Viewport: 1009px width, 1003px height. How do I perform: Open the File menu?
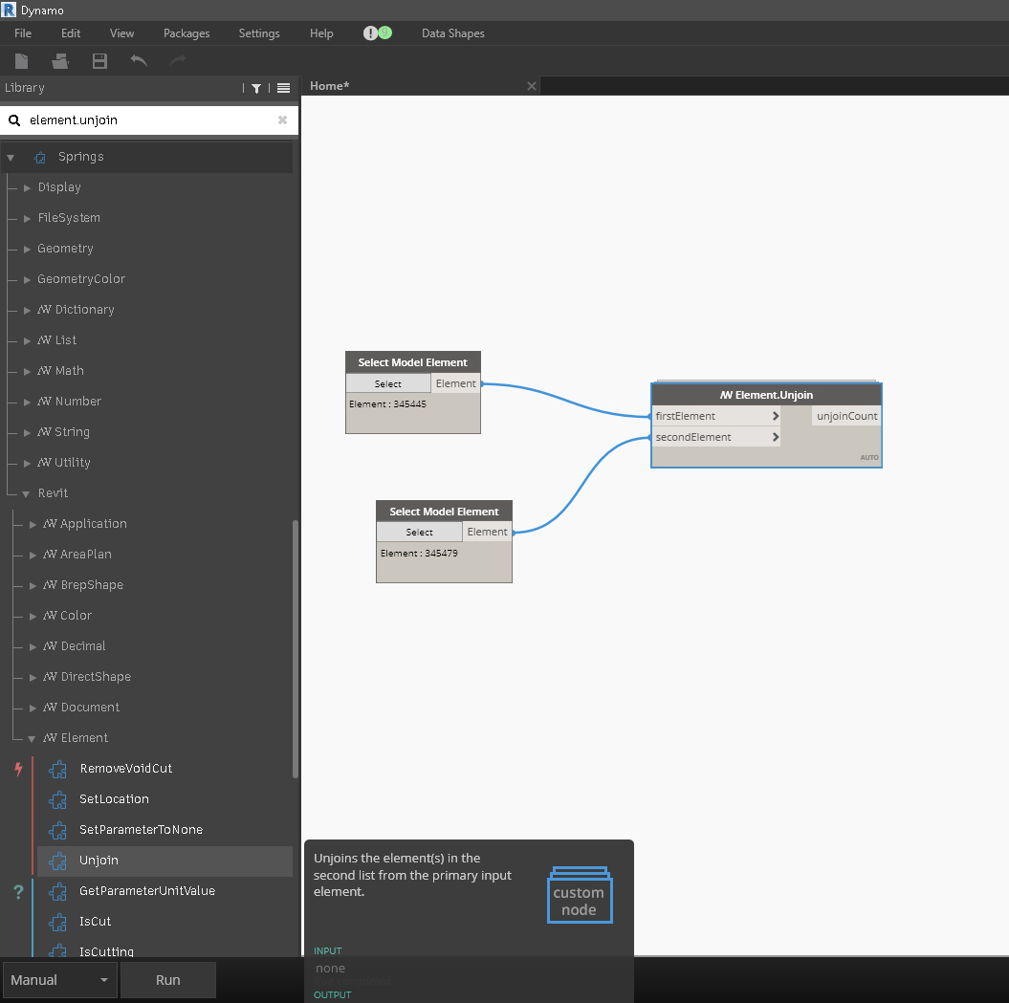pos(23,33)
